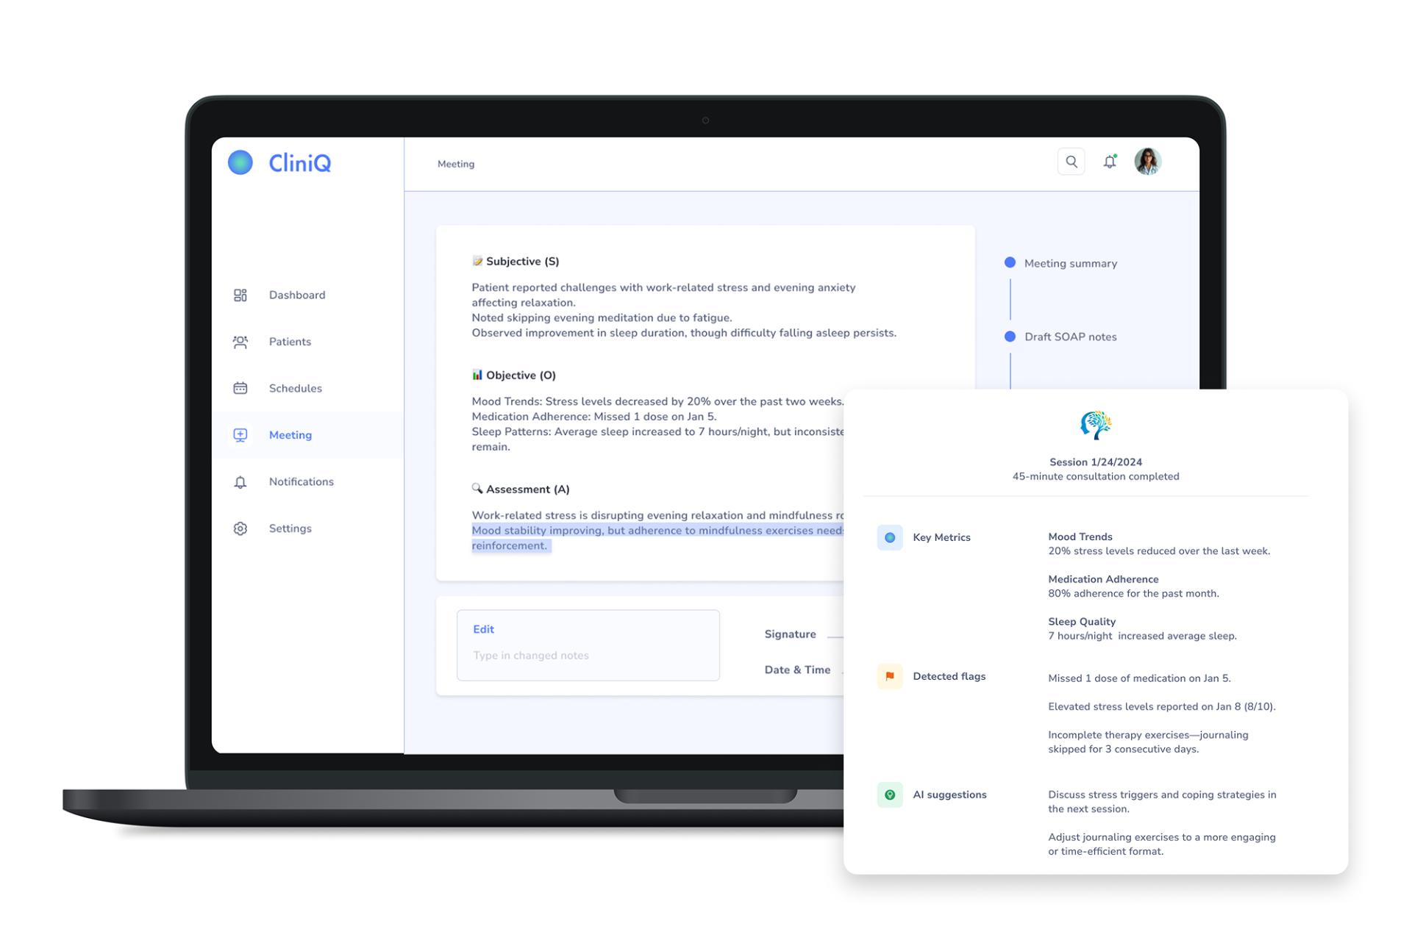The width and height of the screenshot is (1412, 940).
Task: Click the Detected flags orange flag icon
Action: 890,676
